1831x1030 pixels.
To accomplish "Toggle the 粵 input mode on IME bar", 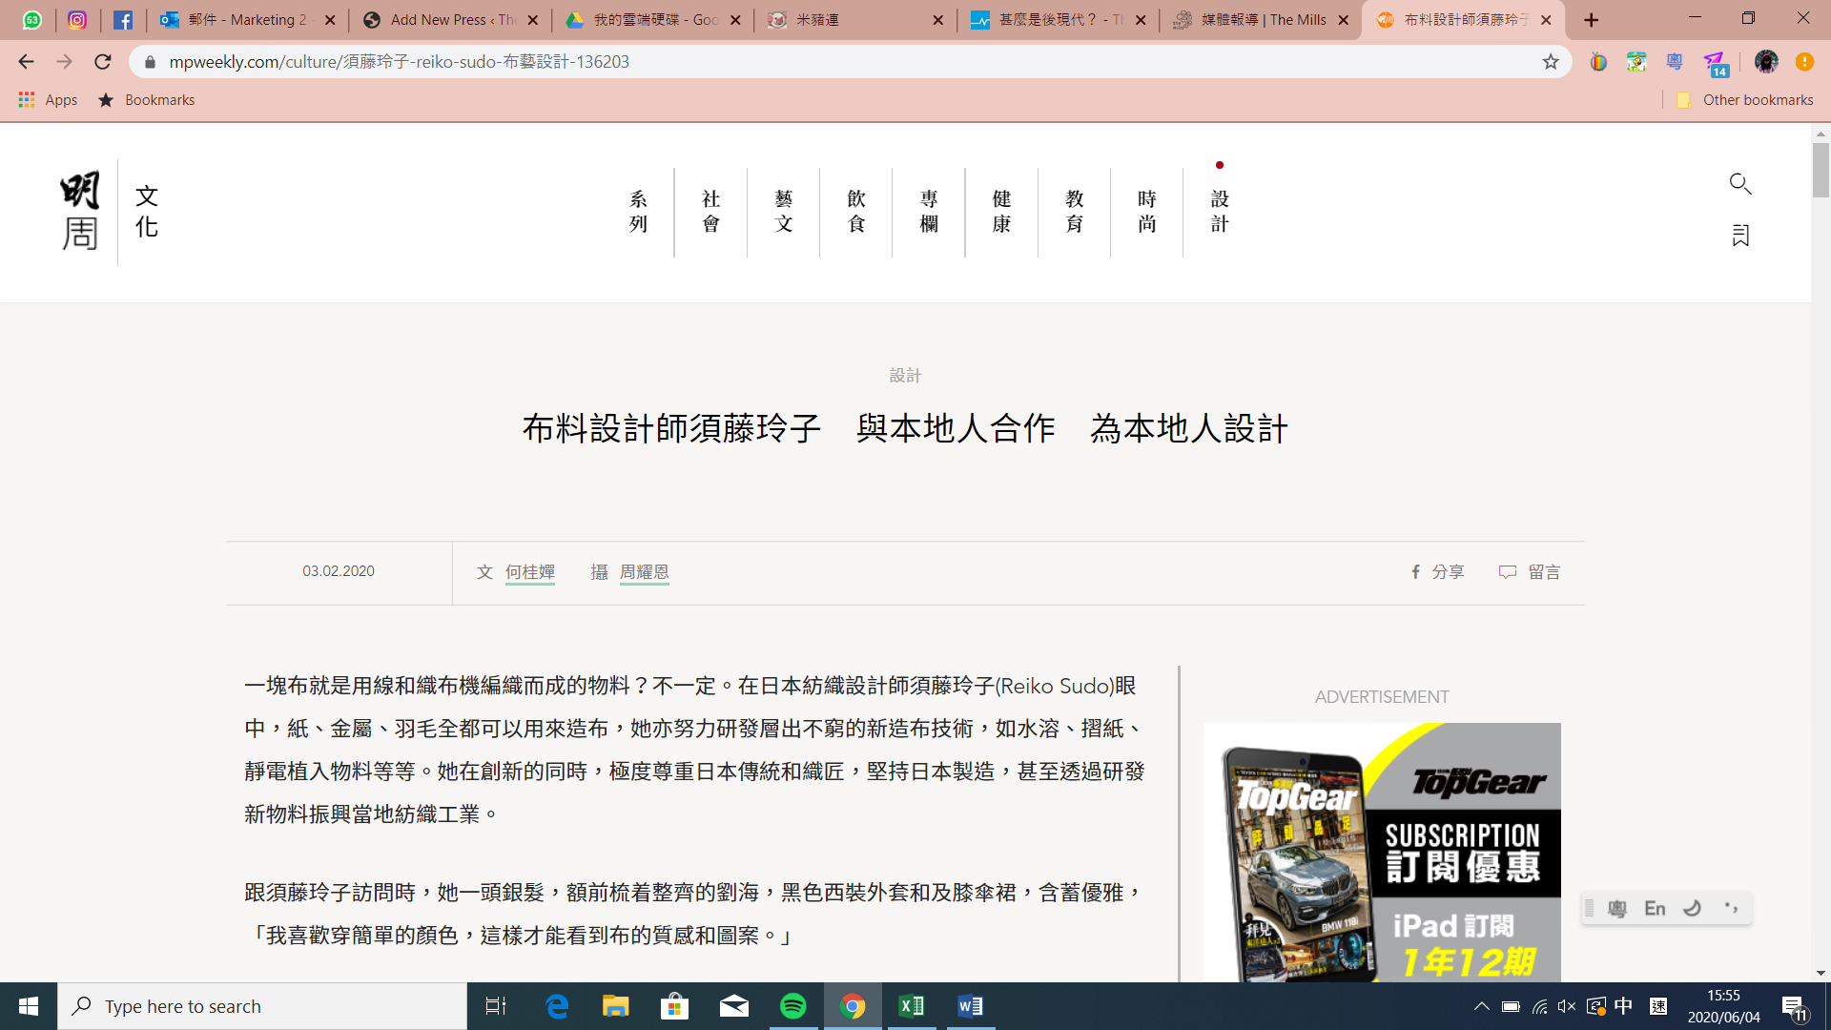I will [x=1617, y=909].
